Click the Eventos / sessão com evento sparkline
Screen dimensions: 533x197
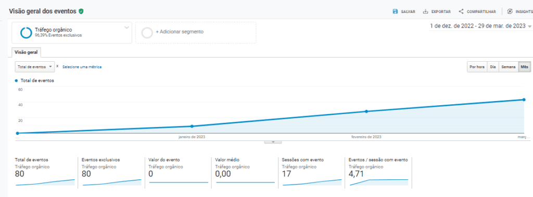[379, 182]
